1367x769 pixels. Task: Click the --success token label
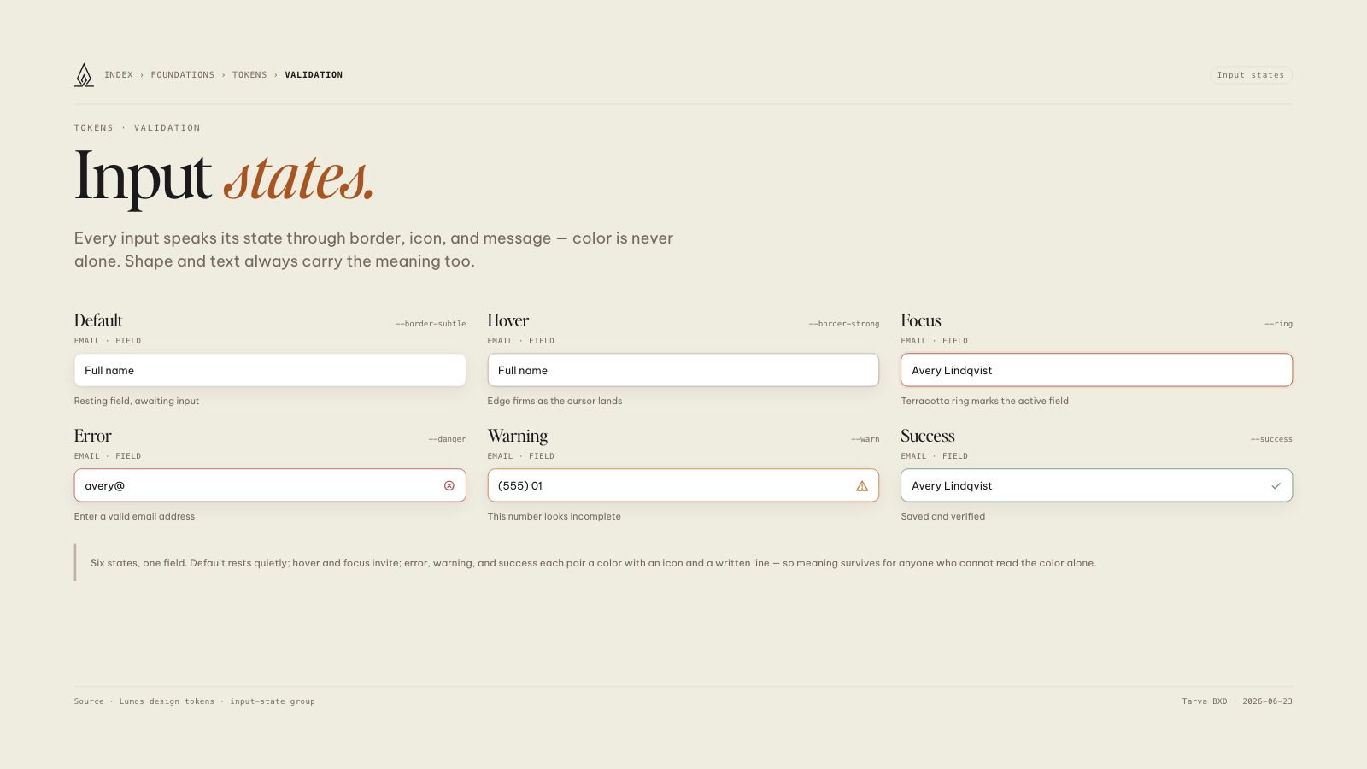[x=1271, y=439]
